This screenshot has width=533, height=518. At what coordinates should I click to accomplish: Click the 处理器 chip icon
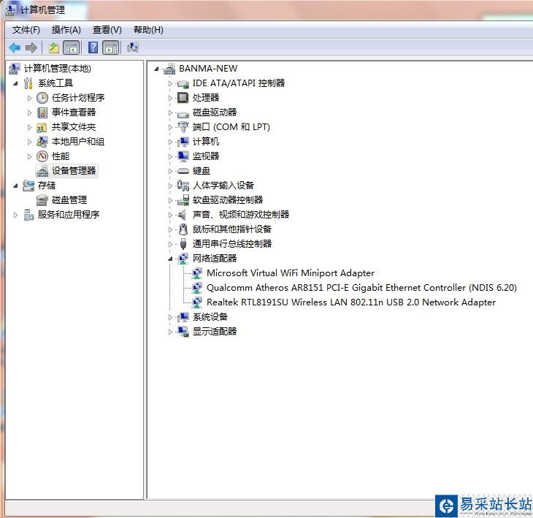(x=183, y=98)
